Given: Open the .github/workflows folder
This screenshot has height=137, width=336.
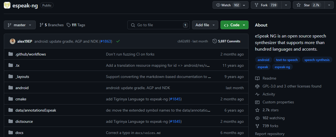Looking at the screenshot, I should point(31,54).
